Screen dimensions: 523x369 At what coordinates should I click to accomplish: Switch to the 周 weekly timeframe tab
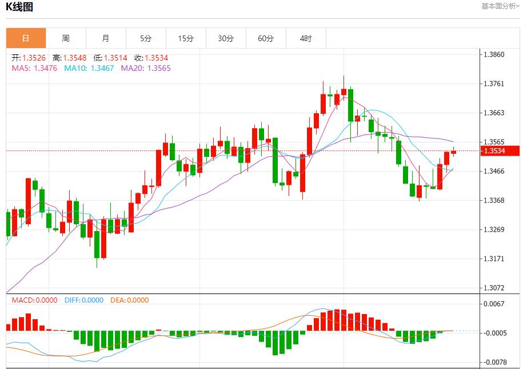click(x=67, y=38)
